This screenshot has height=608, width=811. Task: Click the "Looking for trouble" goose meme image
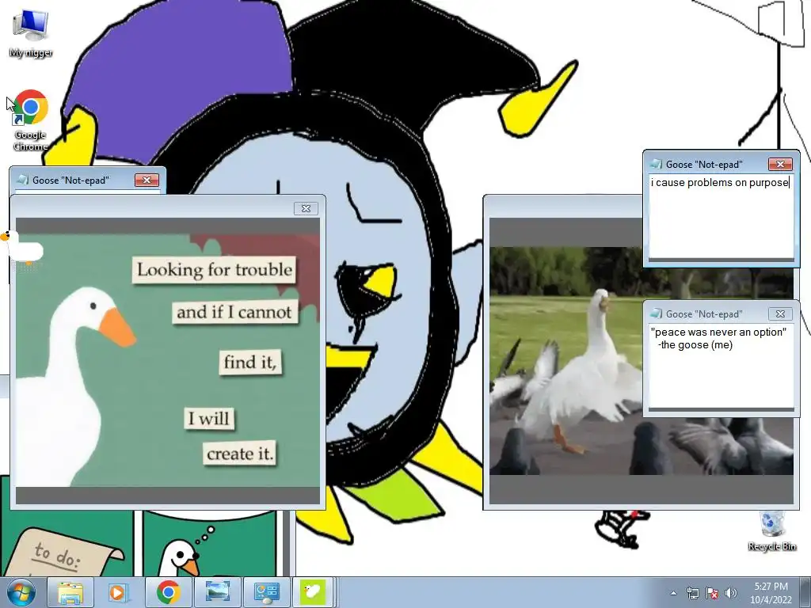168,360
